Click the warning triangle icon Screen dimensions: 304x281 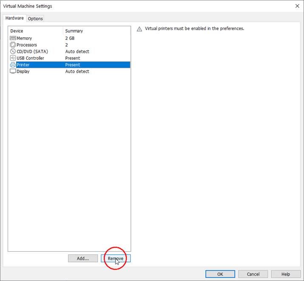pos(139,29)
